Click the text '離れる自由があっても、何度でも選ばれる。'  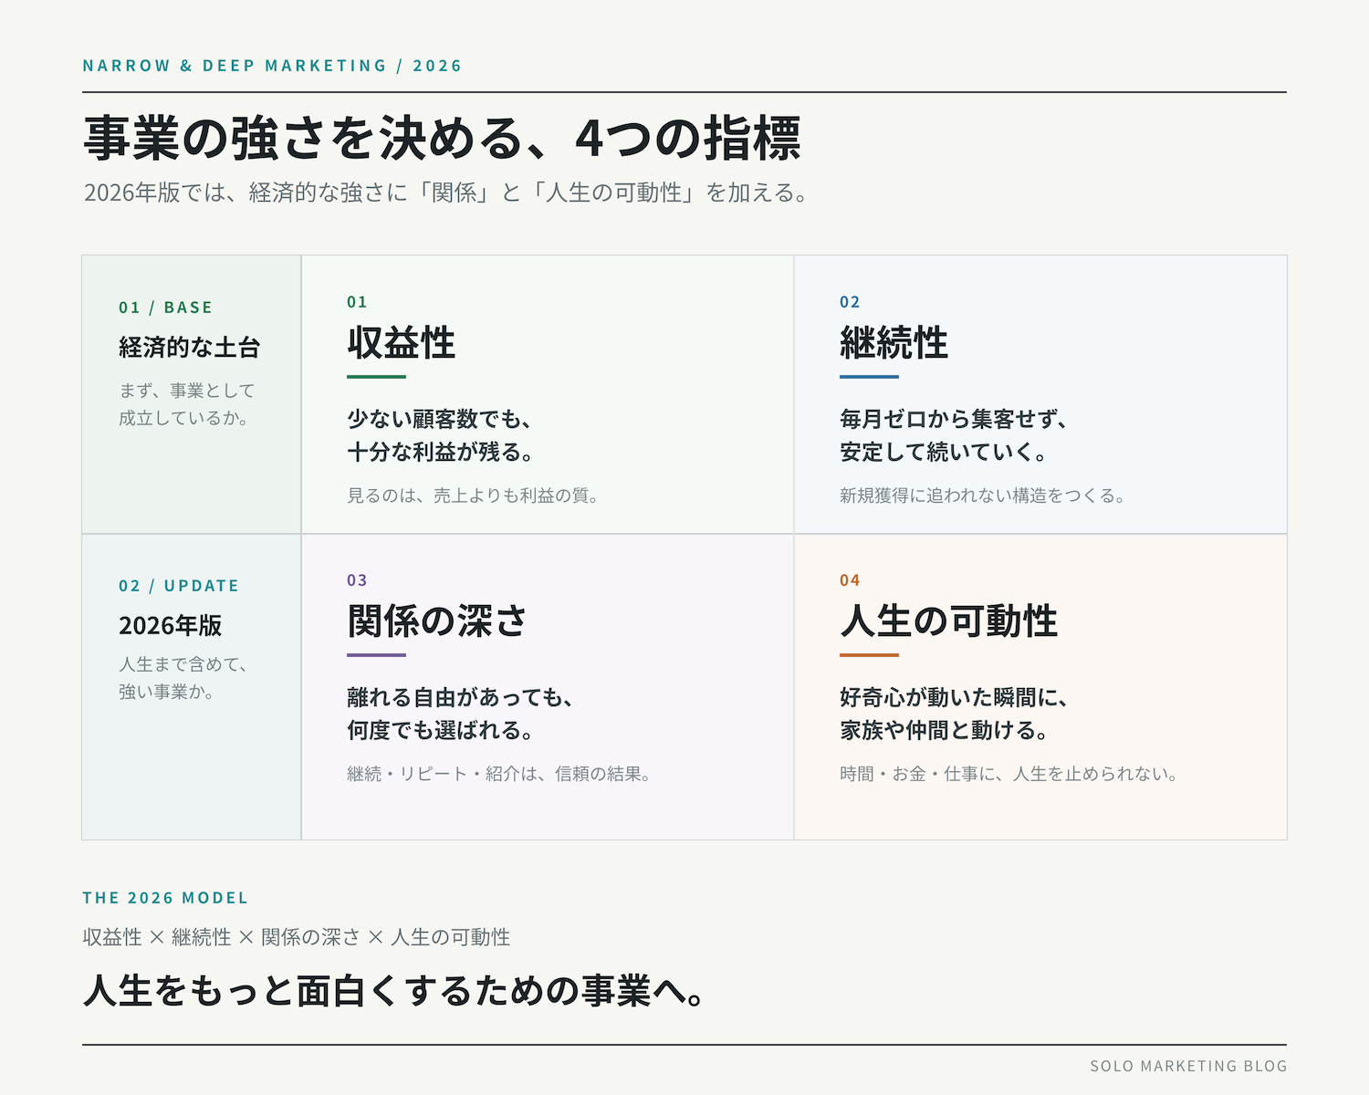click(x=461, y=714)
